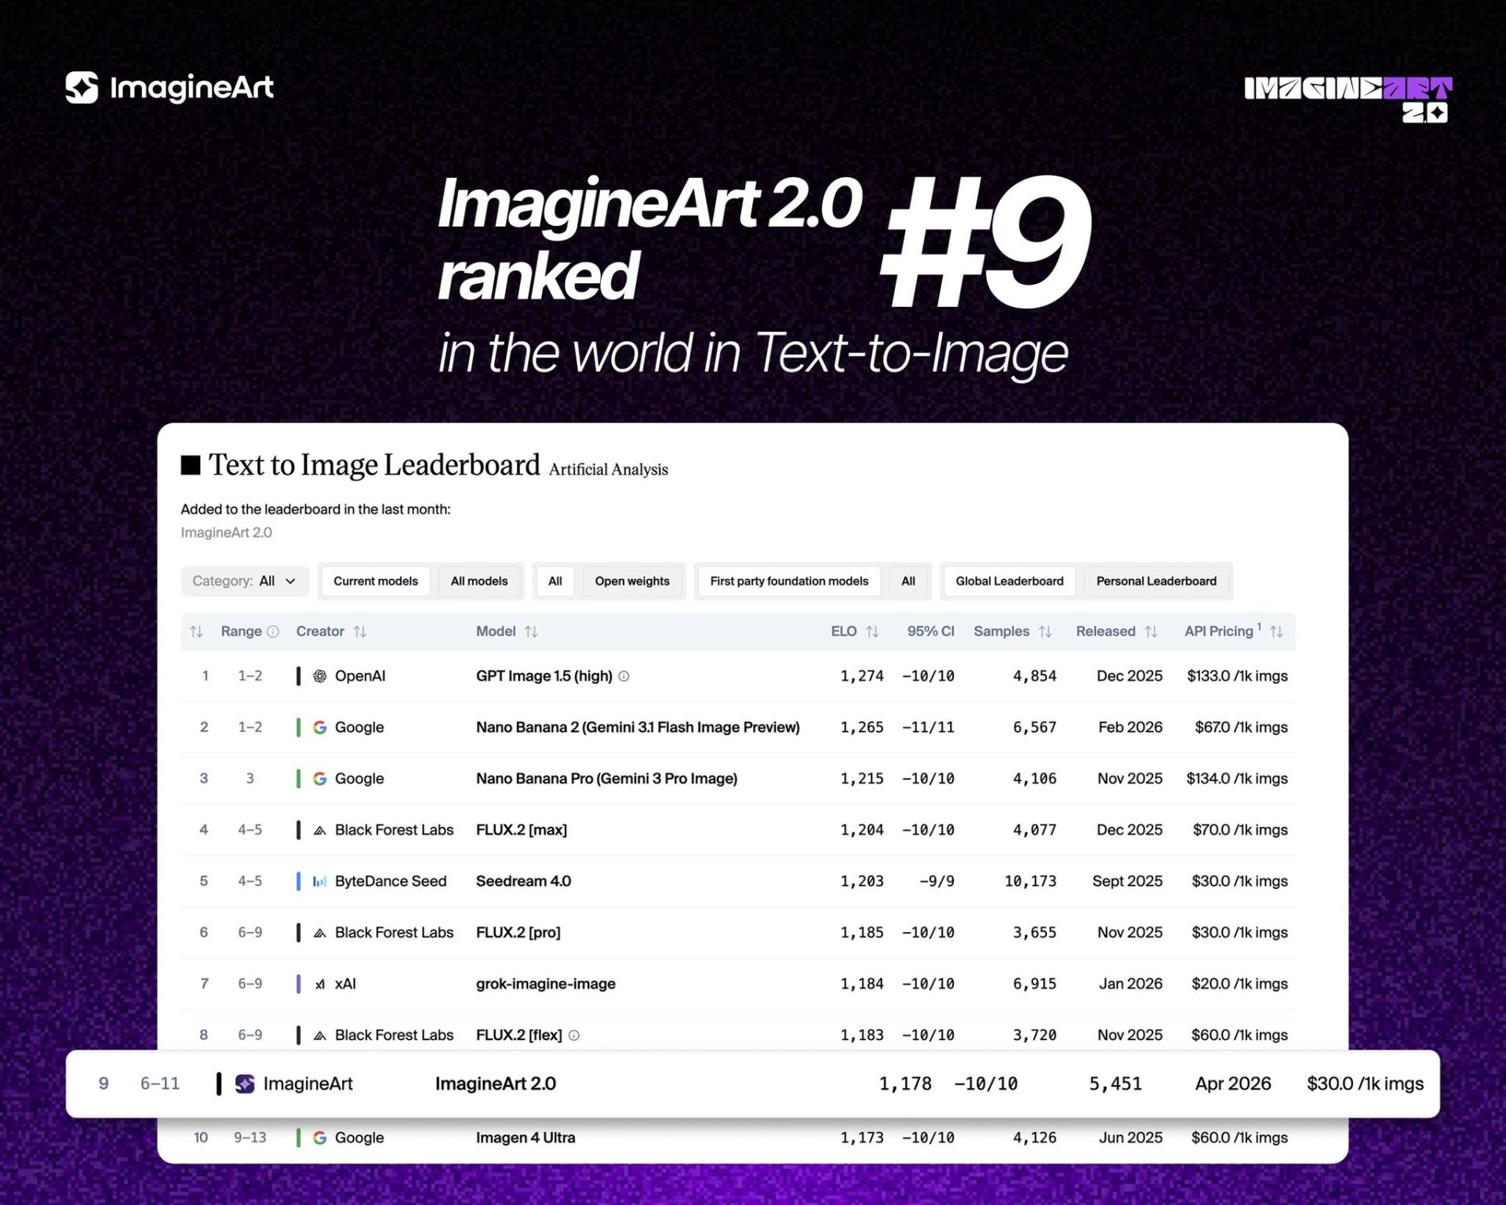
Task: Click Black Forest Labs logo in FLUX.2 [max] row
Action: point(320,830)
